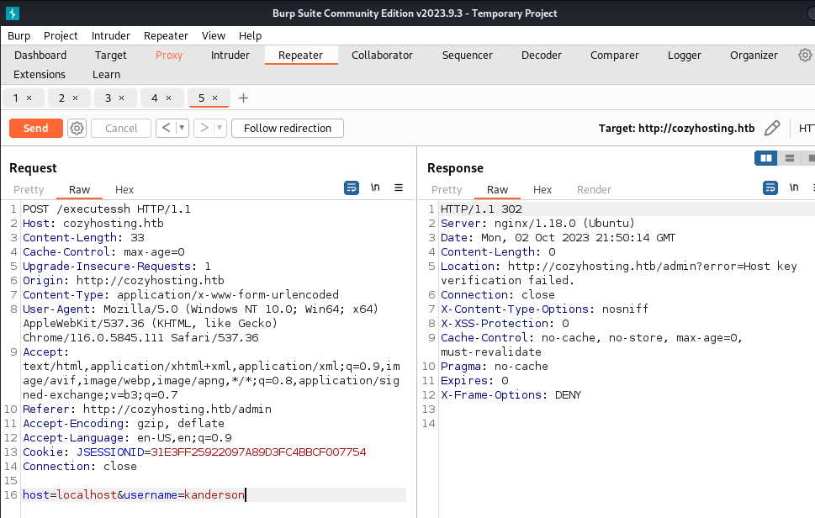Image resolution: width=815 pixels, height=518 pixels.
Task: Send the request
Action: click(x=36, y=129)
